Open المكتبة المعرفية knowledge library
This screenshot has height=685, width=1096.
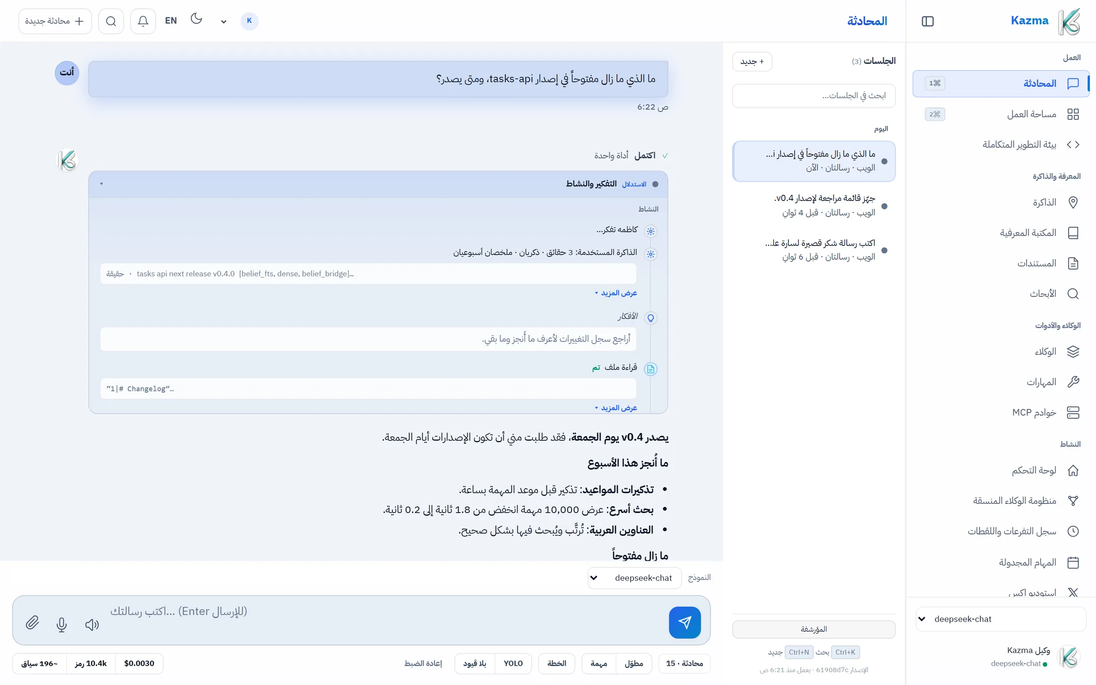click(x=1001, y=233)
